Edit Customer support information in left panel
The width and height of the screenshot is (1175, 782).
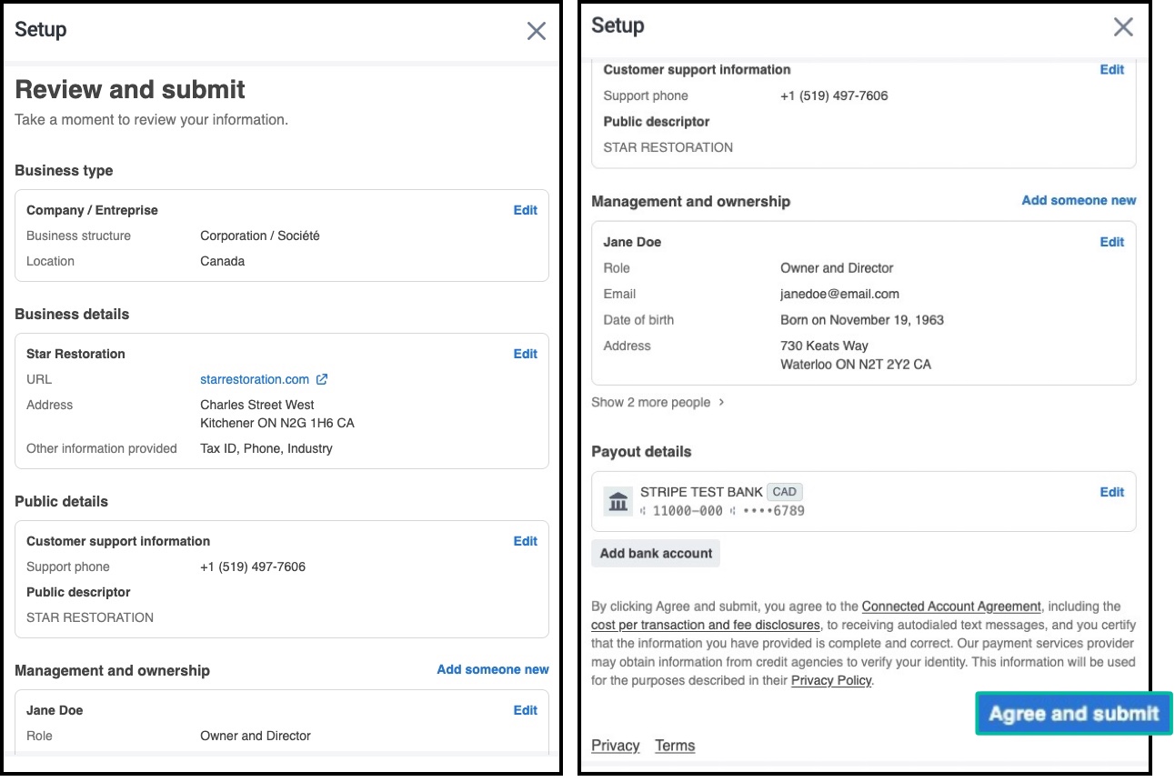click(525, 541)
